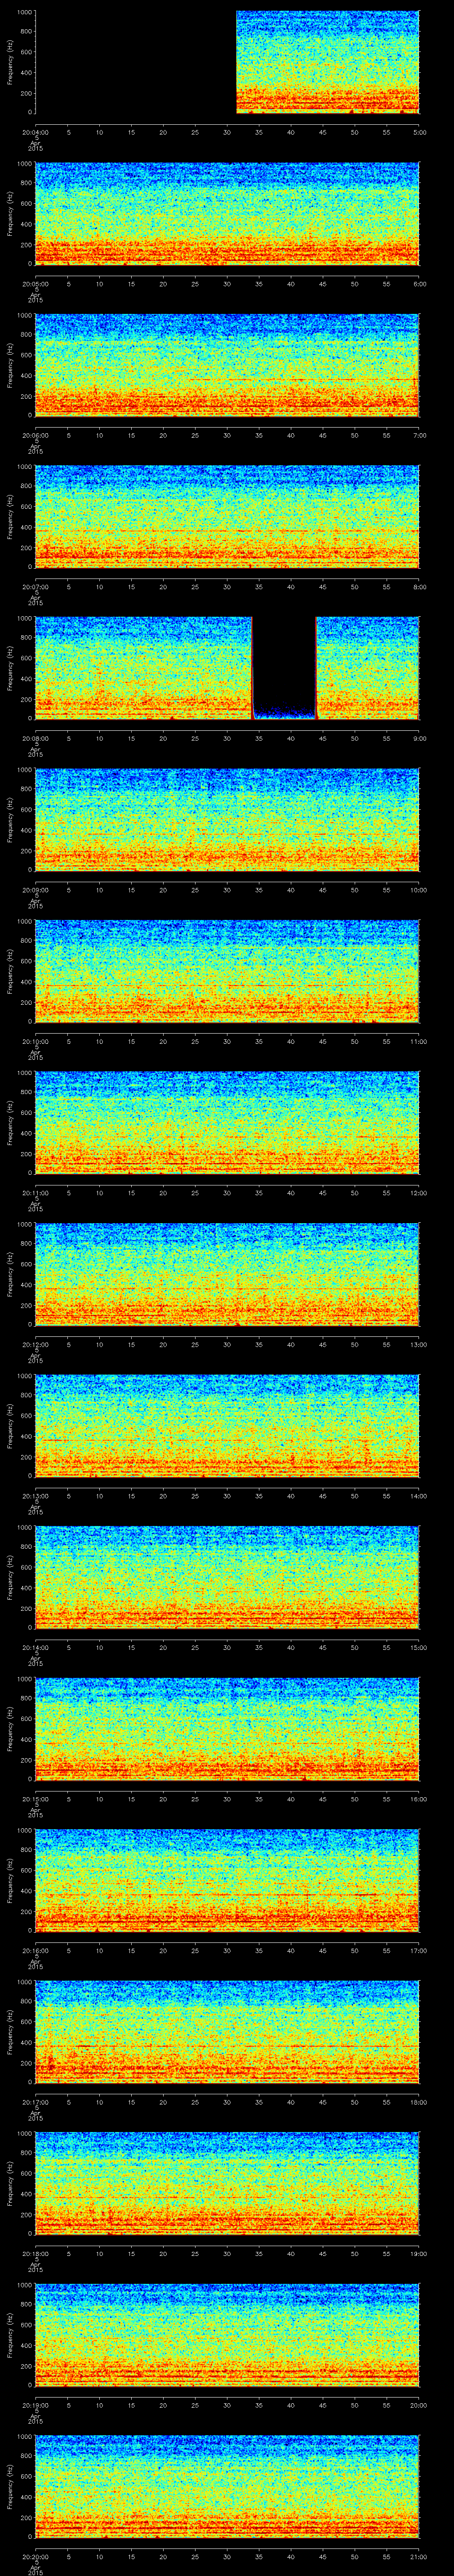Click the spectrogram panel starting at 20:04:00
Viewport: 454px width, 2576px height.
pos(227,62)
